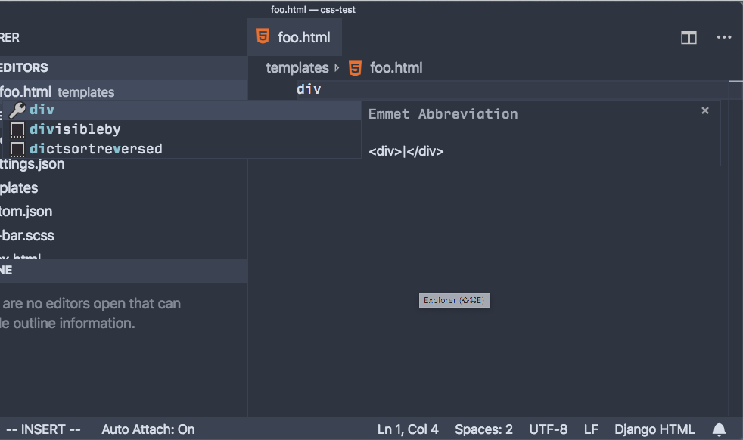
Task: Change the Django HTML language mode
Action: coord(654,429)
